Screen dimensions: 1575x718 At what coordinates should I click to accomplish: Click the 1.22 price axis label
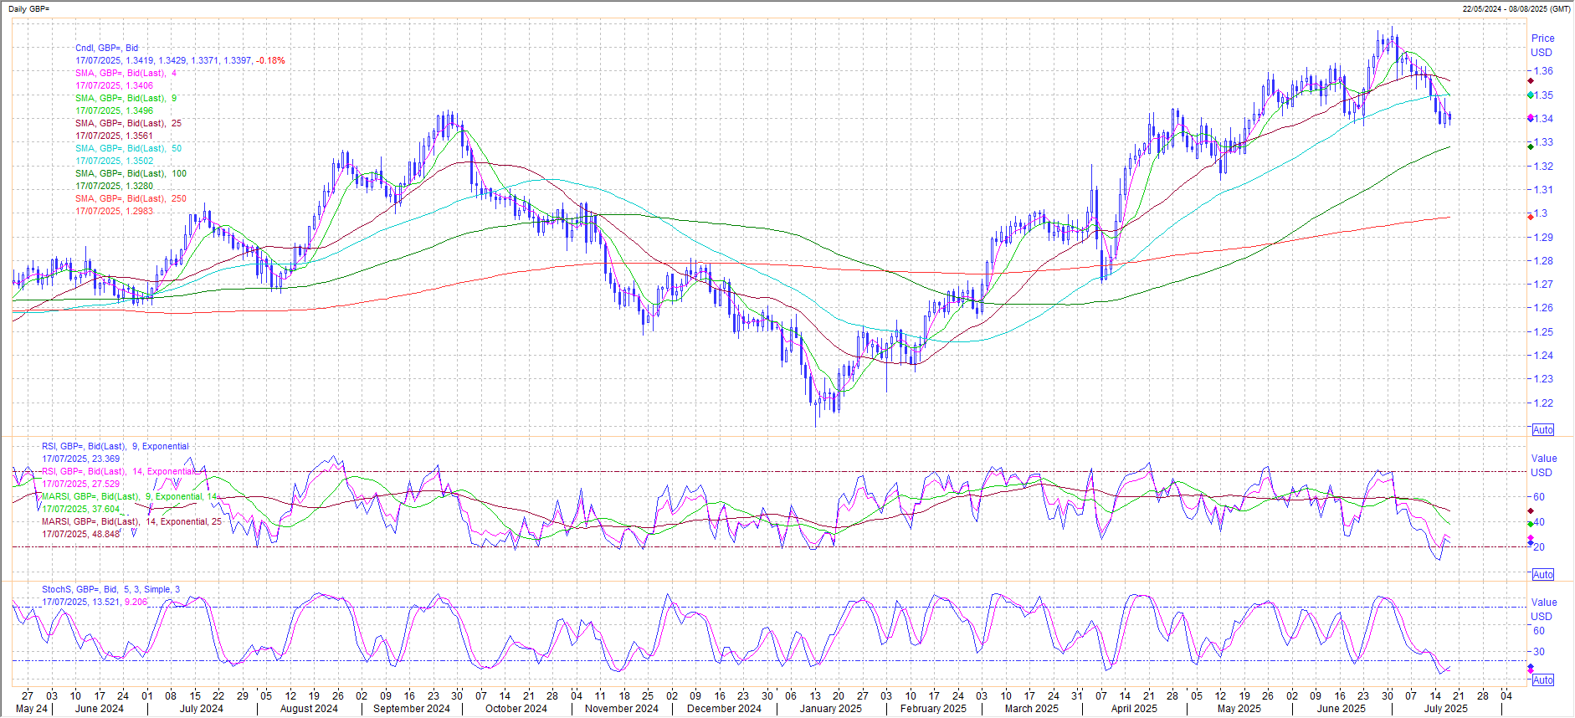point(1542,403)
